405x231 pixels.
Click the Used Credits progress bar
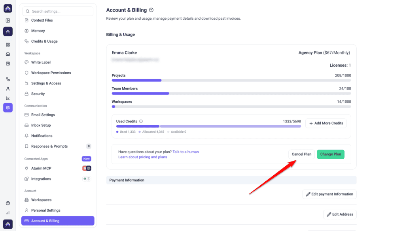click(x=208, y=126)
